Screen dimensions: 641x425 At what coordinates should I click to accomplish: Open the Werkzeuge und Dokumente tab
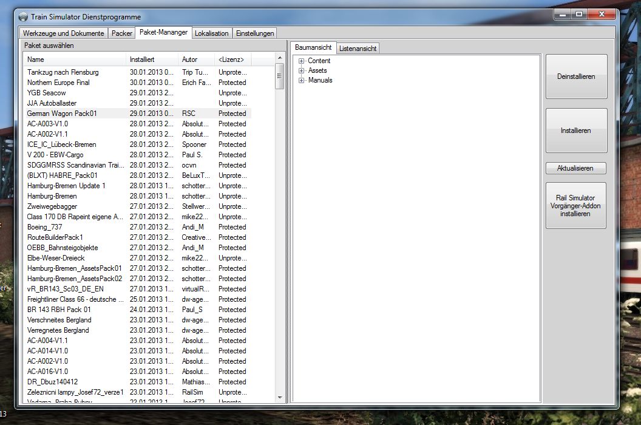63,33
